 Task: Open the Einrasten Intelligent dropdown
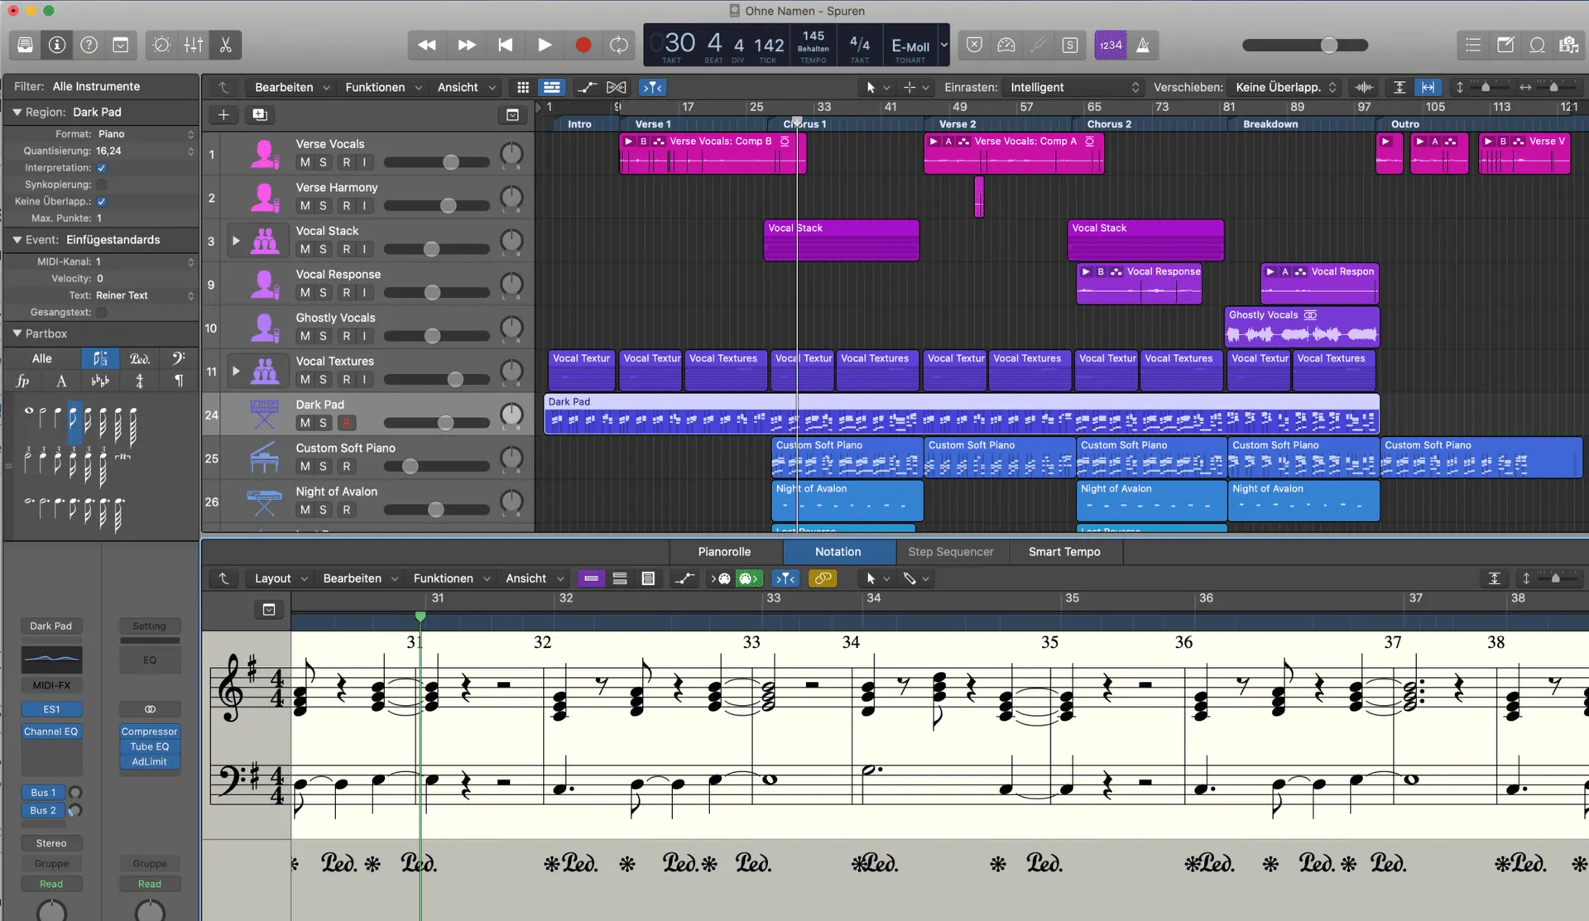(x=1073, y=87)
